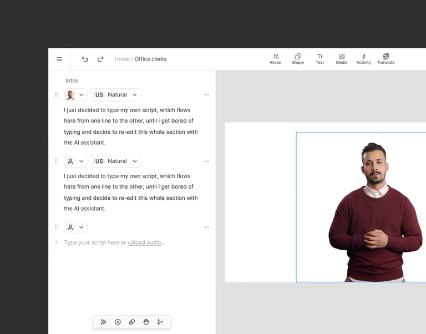The image size is (426, 334).
Task: Grab the drag handle of the second US Natural block
Action: [x=56, y=161]
